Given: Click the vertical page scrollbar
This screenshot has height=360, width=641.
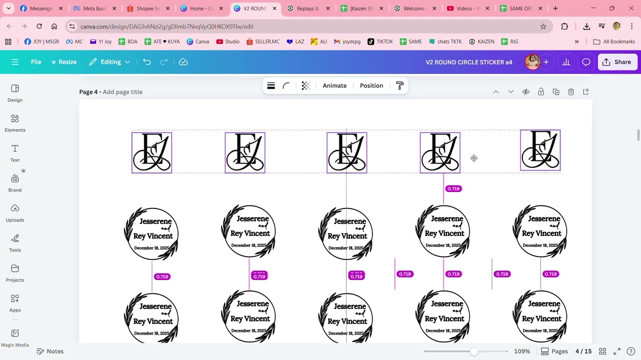Looking at the screenshot, I should point(638,135).
